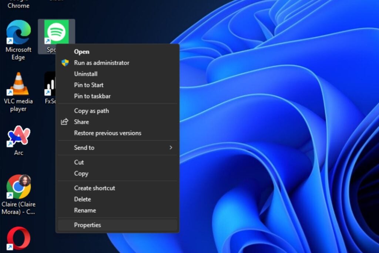Open Properties from the context menu
The width and height of the screenshot is (379, 253).
coord(87,225)
